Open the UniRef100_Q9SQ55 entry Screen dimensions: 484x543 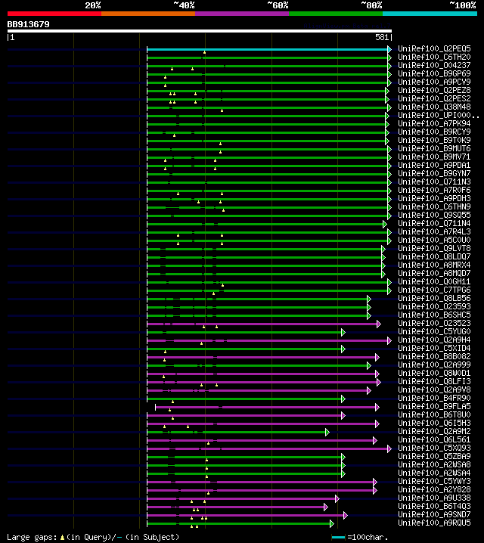434,215
